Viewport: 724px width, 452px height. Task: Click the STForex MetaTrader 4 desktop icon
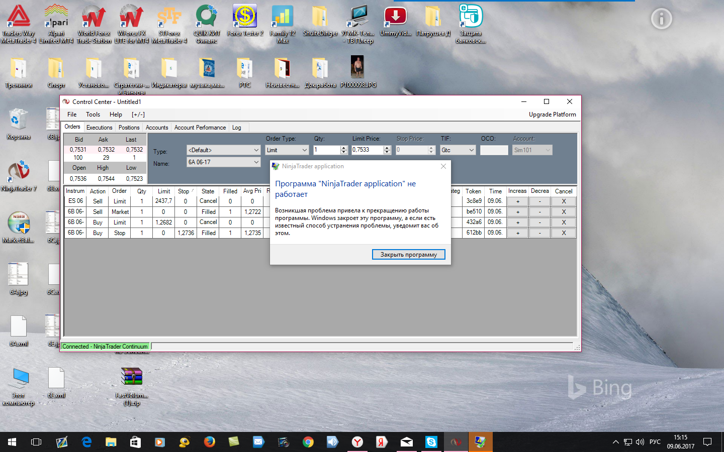[x=169, y=24]
